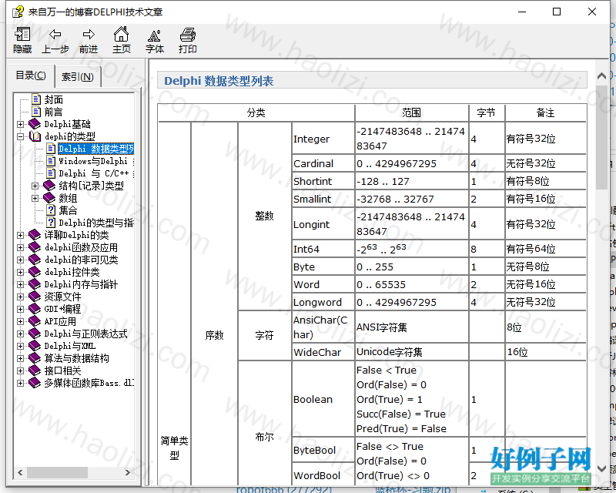
Task: Open Delphi的类型与指针 topic
Action: pyautogui.click(x=96, y=223)
